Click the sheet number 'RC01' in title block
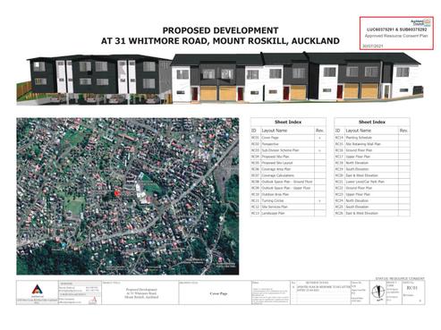Image resolution: width=441 pixels, height=330 pixels. 412,288
